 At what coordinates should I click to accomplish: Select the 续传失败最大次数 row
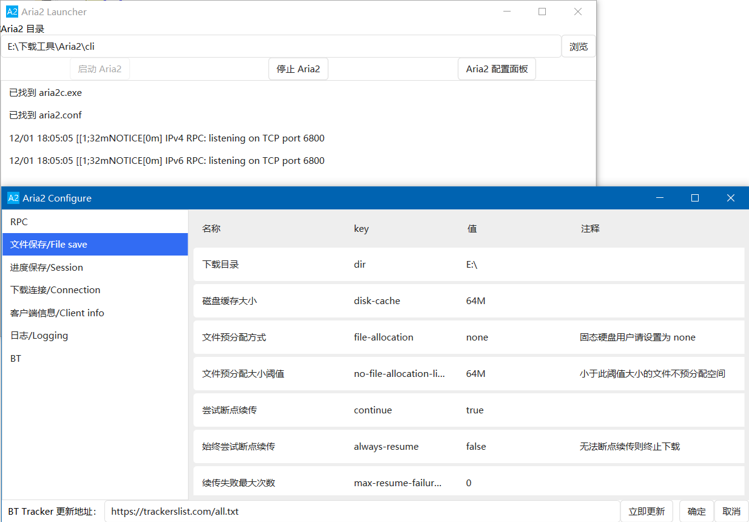469,482
